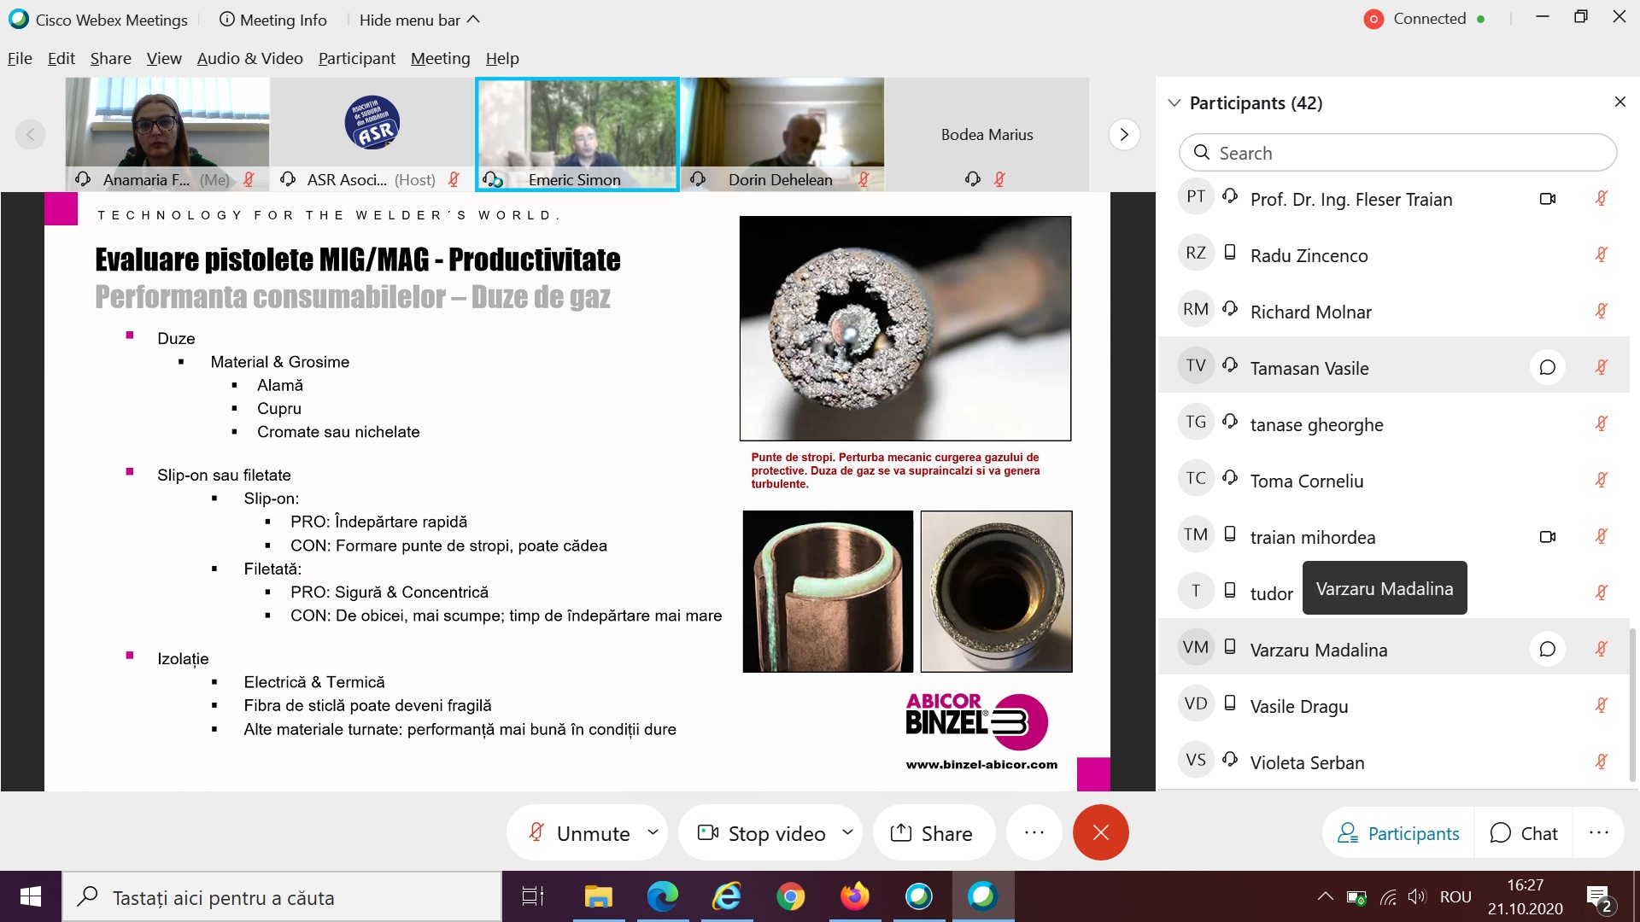This screenshot has height=922, width=1640.
Task: Click the muted microphone icon for Richard Molnar
Action: tap(1601, 311)
